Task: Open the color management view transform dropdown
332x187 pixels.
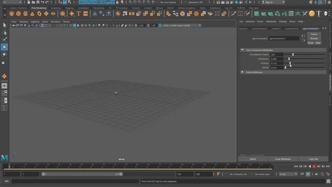Action: point(181,25)
